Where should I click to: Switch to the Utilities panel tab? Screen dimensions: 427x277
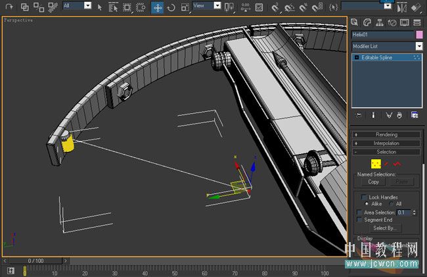417,22
